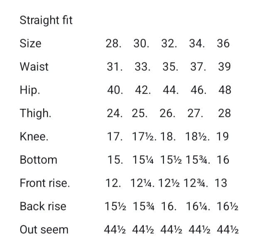Select size value 32 in Size row
This screenshot has width=279, height=246.
[x=167, y=44]
